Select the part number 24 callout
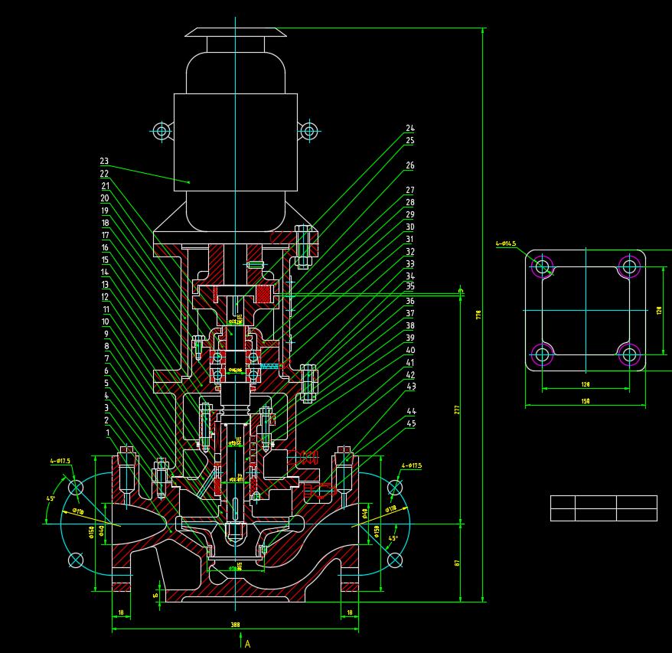 410,129
